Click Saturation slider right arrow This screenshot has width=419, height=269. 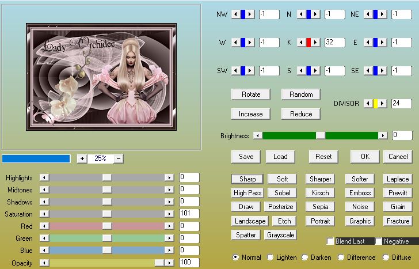[169, 214]
